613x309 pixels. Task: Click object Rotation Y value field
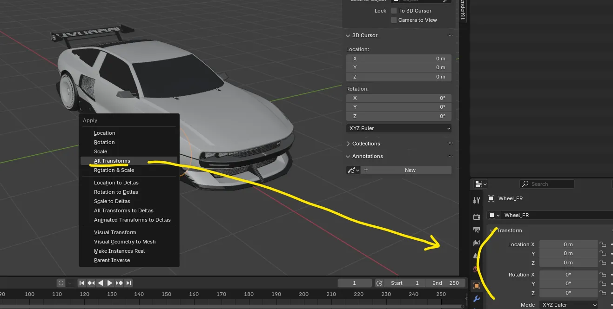coord(568,284)
